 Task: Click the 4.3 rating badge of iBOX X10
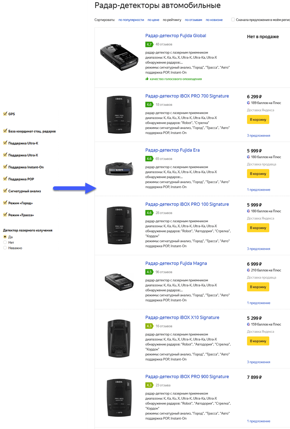point(149,326)
